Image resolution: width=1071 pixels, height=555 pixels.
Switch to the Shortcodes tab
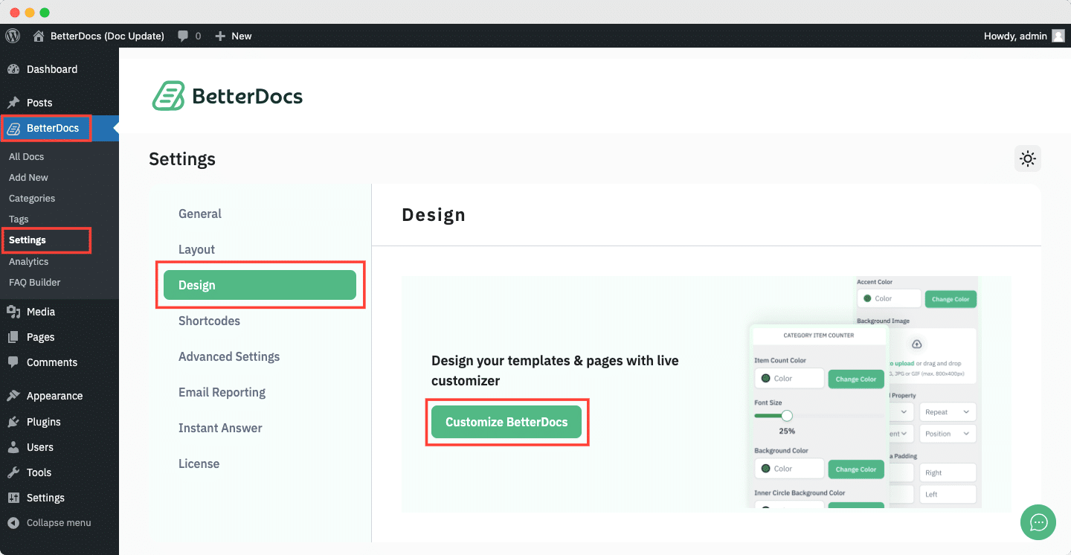pos(209,321)
